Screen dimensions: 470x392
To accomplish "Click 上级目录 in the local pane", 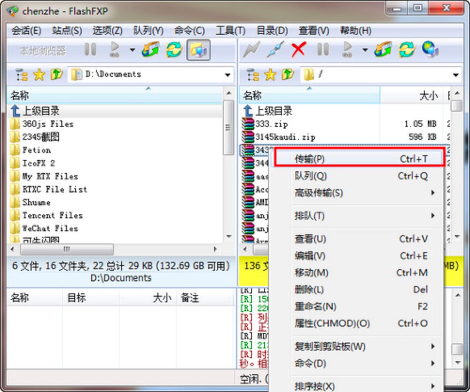I will 35,111.
